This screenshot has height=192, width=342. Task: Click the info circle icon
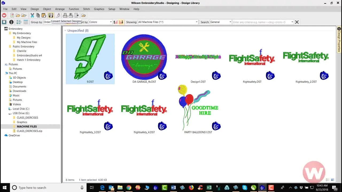click(x=11, y=22)
